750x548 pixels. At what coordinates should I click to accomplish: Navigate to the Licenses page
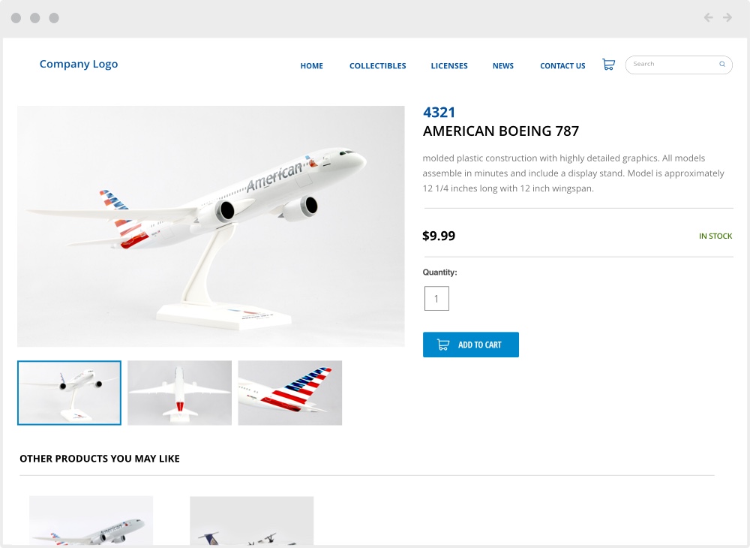click(x=449, y=66)
